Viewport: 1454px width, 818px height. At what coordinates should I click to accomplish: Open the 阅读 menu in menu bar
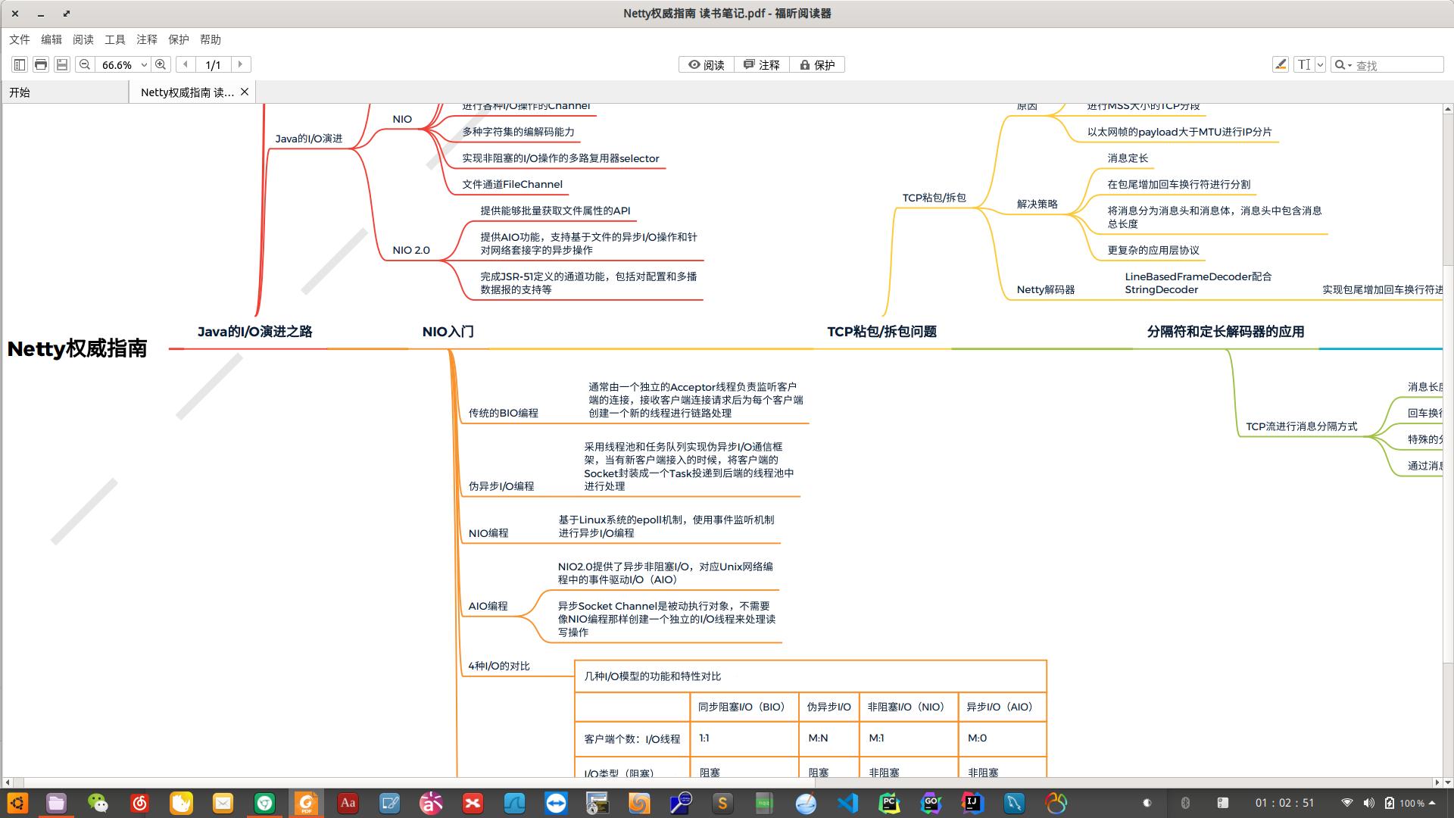point(83,39)
